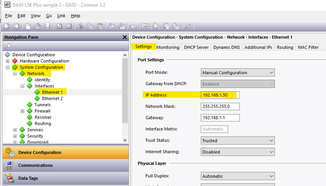Open the MAC Filter tab
The height and width of the screenshot is (186, 326).
point(308,47)
